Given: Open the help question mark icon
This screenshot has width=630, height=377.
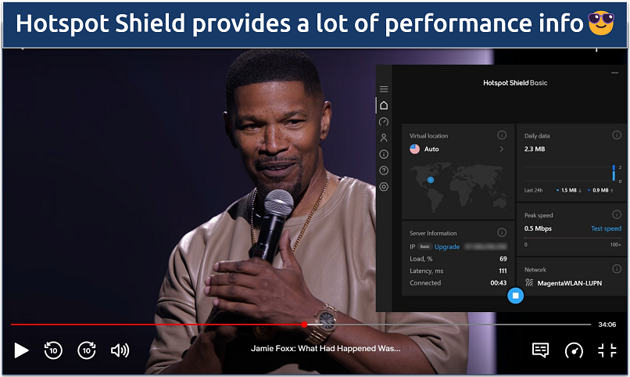Looking at the screenshot, I should 384,171.
